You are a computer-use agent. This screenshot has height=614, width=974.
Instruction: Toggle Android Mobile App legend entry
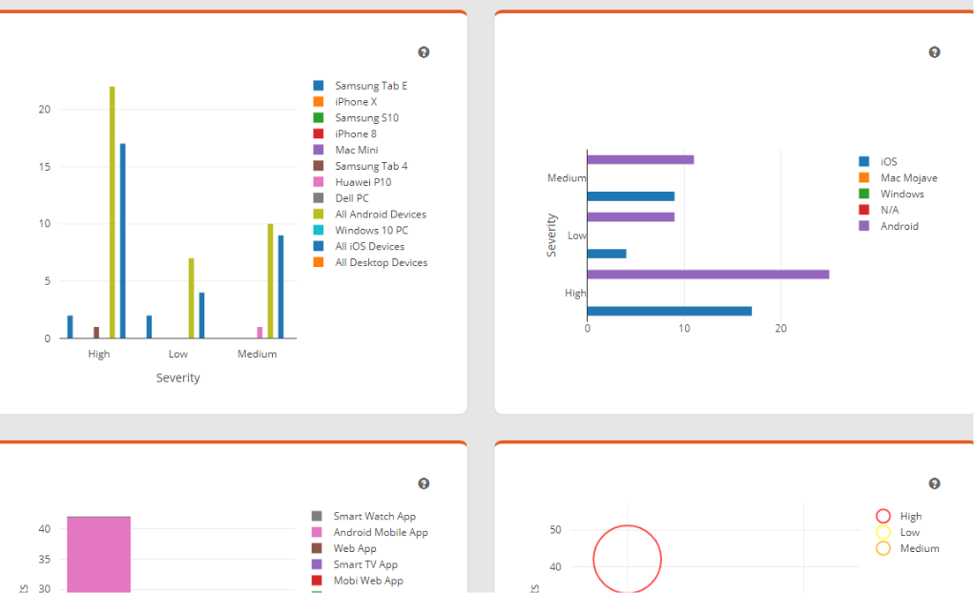(x=380, y=532)
